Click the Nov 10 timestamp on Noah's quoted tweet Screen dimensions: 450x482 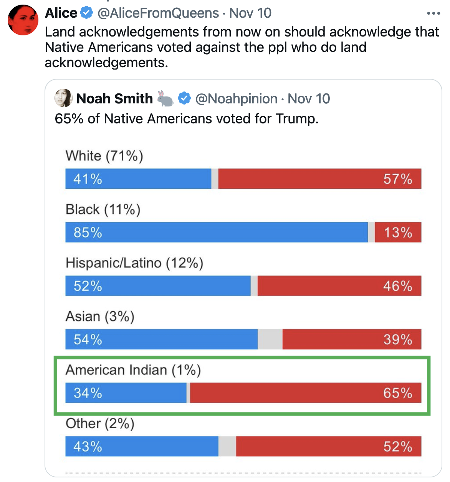[x=309, y=99]
